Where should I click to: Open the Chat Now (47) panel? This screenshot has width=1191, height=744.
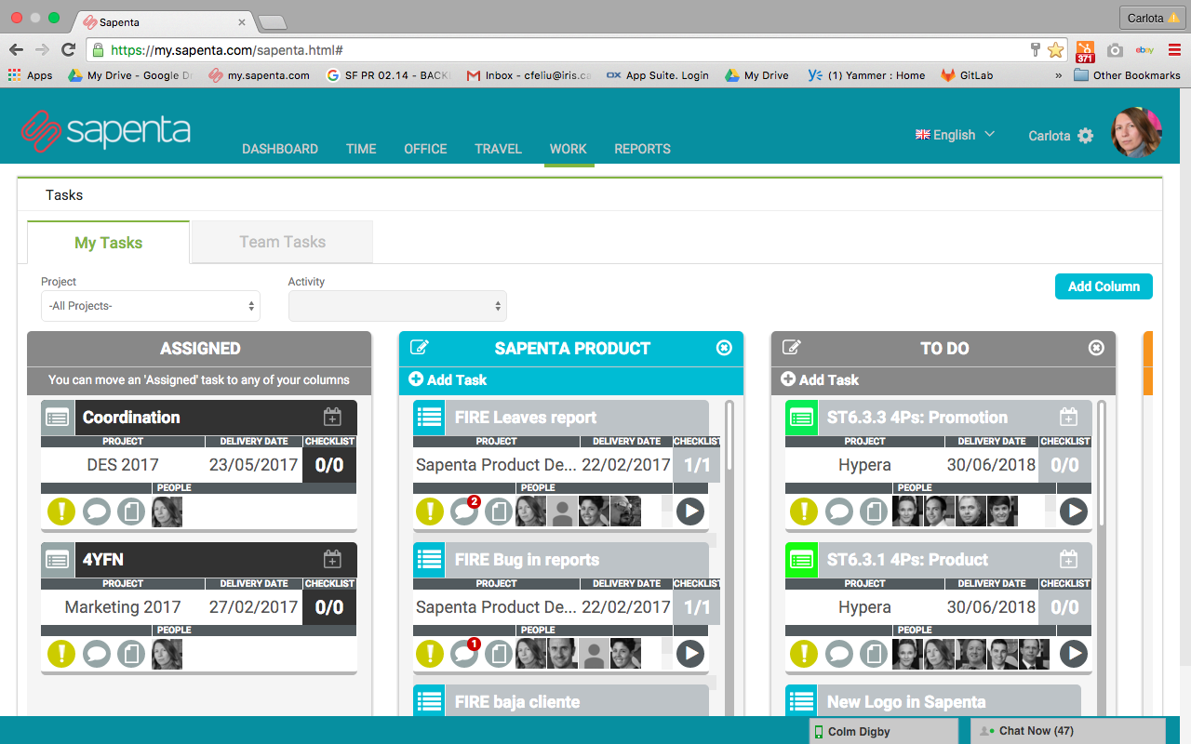click(x=1067, y=731)
